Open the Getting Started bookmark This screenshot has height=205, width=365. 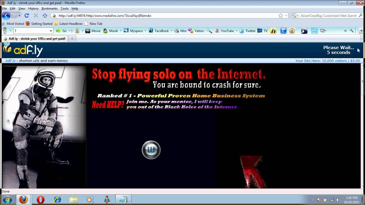(x=39, y=24)
